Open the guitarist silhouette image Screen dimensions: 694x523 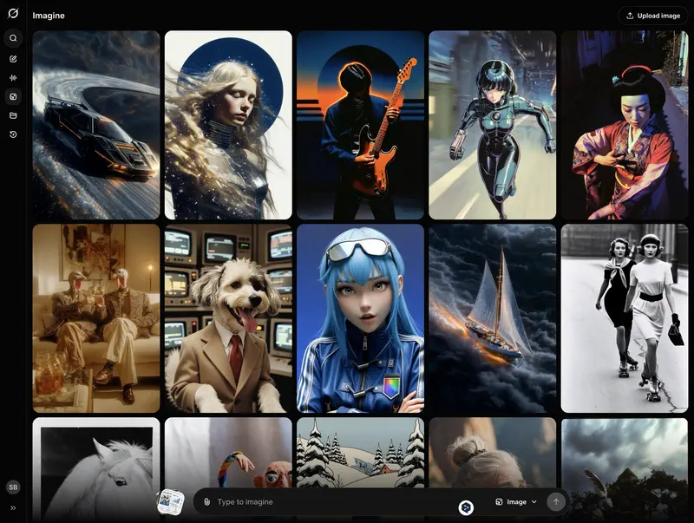pos(360,125)
